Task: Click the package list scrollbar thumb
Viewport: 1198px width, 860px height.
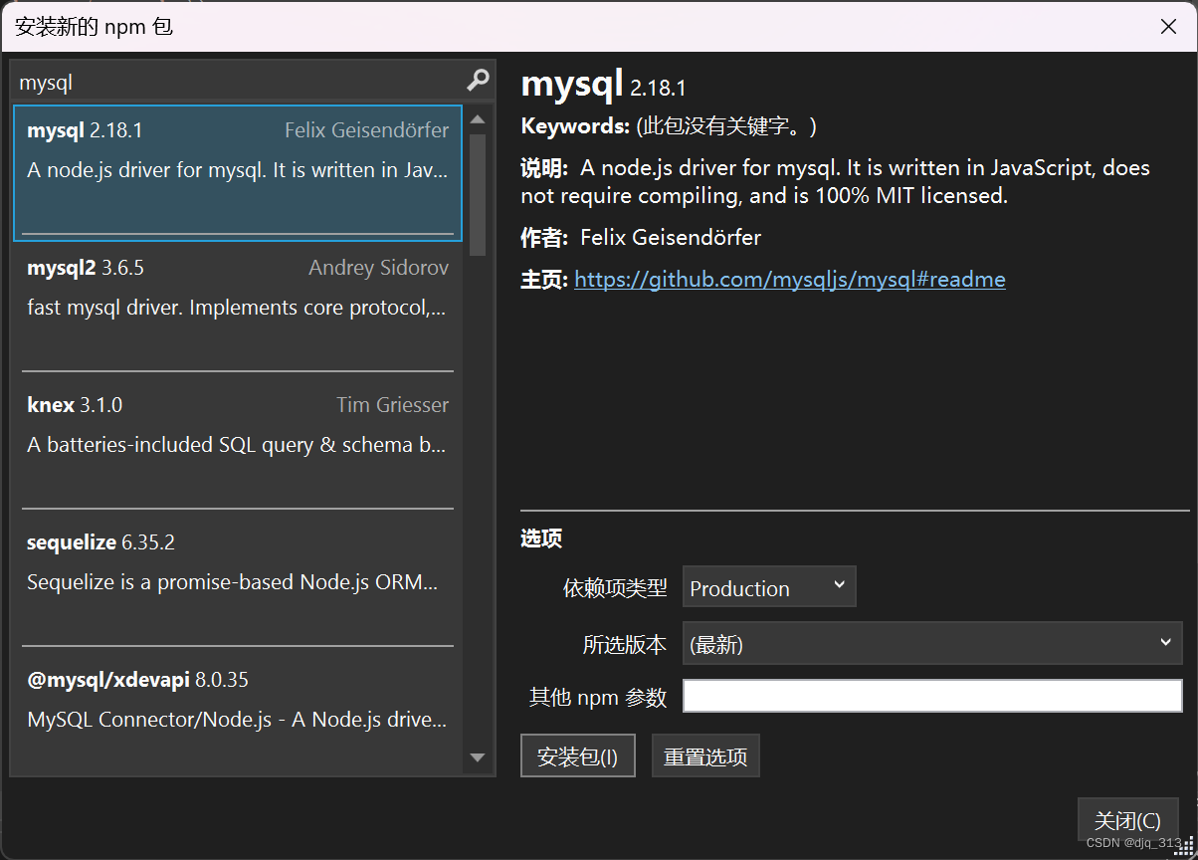Action: pyautogui.click(x=478, y=194)
